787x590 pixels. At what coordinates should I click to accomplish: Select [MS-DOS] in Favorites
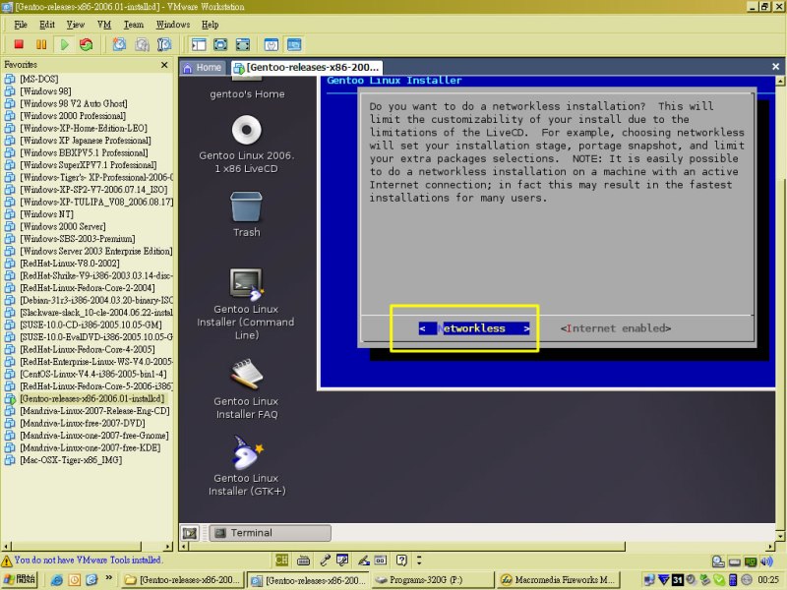coord(38,79)
